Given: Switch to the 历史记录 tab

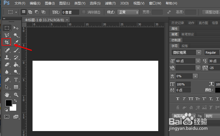Looking at the screenshot, I should (178, 23).
